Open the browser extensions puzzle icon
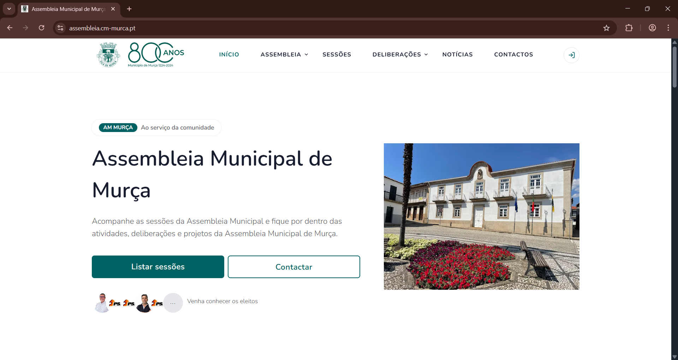The image size is (678, 360). [629, 28]
